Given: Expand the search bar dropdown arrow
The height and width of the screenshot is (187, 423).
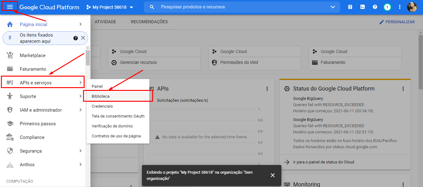Looking at the screenshot, I should (x=333, y=7).
